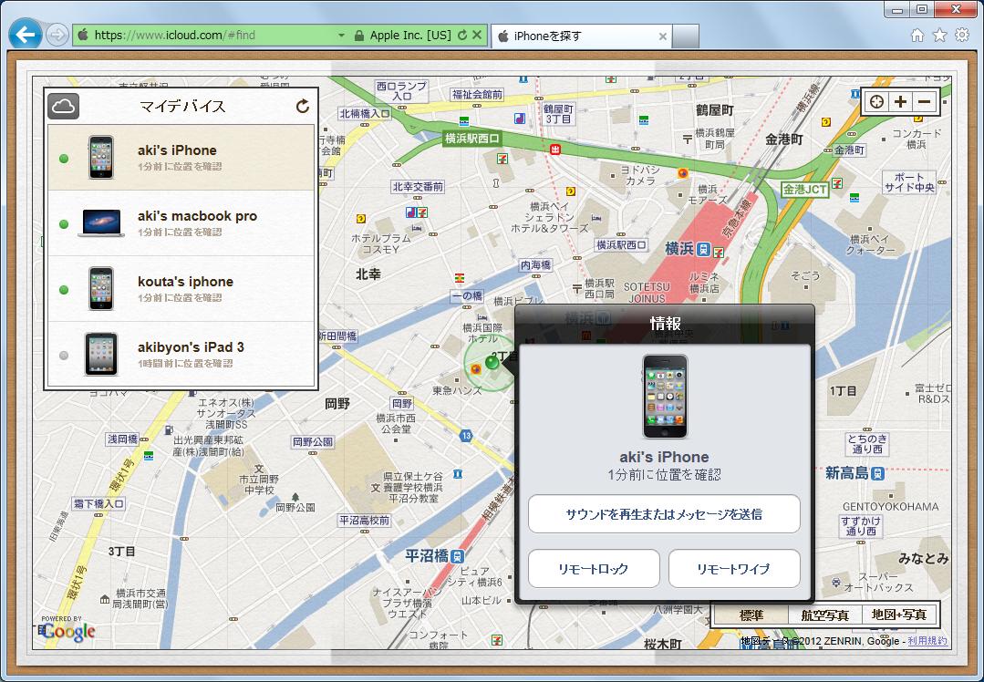This screenshot has width=984, height=682.
Task: Click the iPhone image in the info popup
Action: click(x=665, y=397)
